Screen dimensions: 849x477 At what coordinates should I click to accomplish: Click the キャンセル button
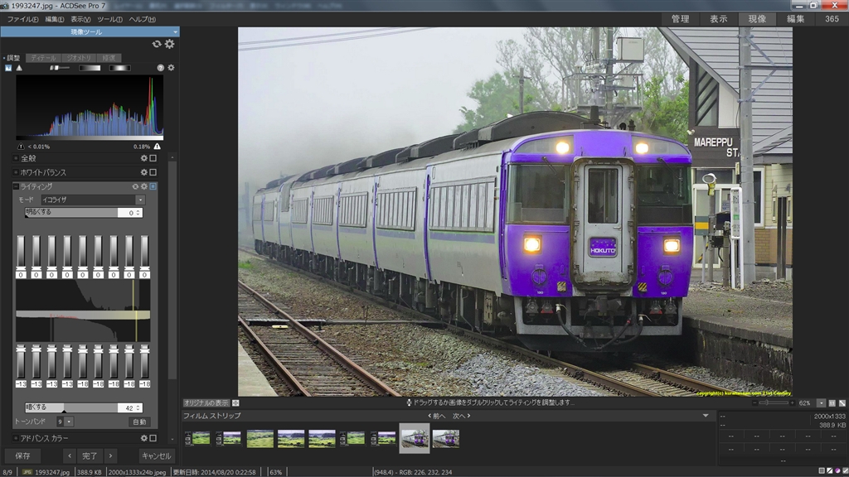click(156, 455)
